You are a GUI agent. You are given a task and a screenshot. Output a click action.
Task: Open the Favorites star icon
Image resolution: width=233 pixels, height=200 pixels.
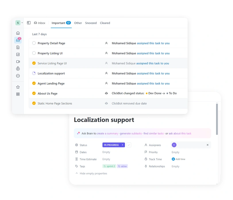click(x=18, y=87)
